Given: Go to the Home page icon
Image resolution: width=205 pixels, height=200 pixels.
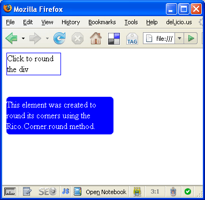Looking at the screenshot, I should click(96, 38).
